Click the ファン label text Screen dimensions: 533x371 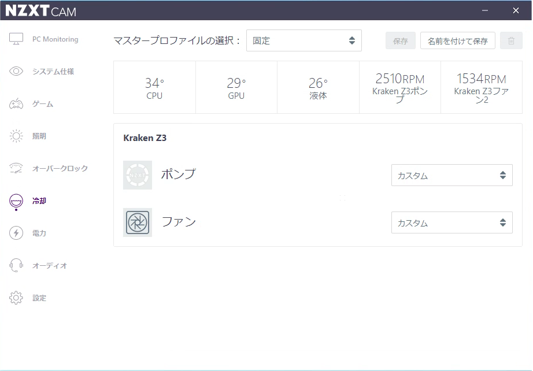pyautogui.click(x=179, y=222)
